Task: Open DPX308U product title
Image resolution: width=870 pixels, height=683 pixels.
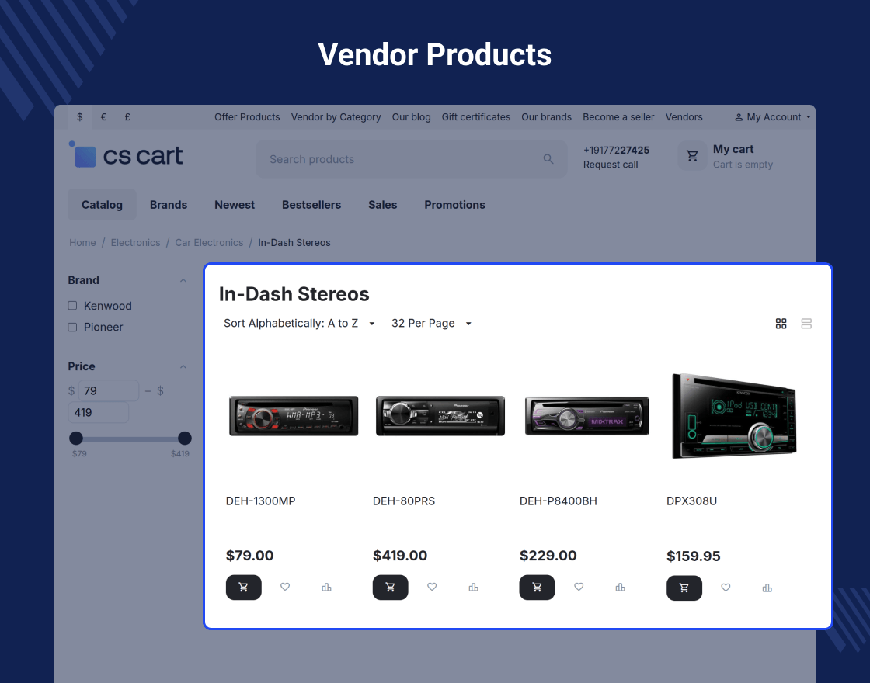Action: pos(692,501)
